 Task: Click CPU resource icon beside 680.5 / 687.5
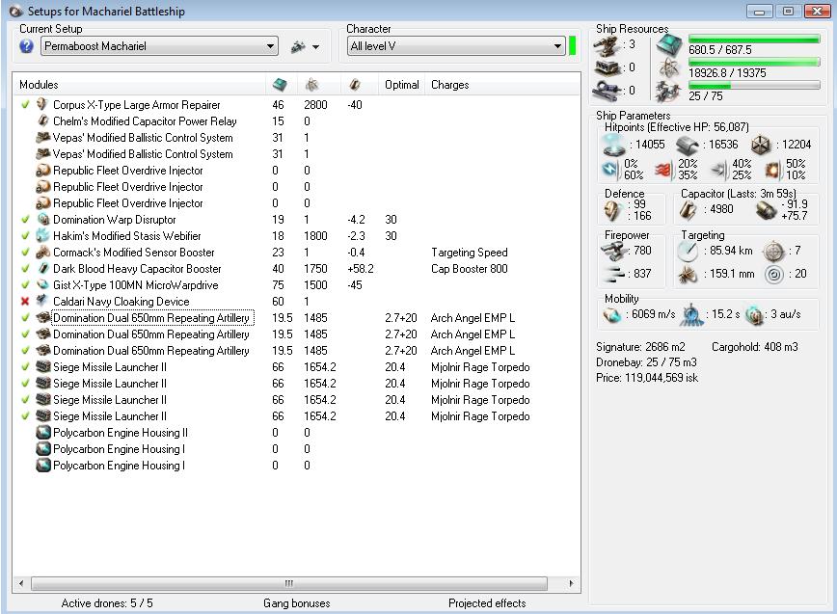[668, 45]
